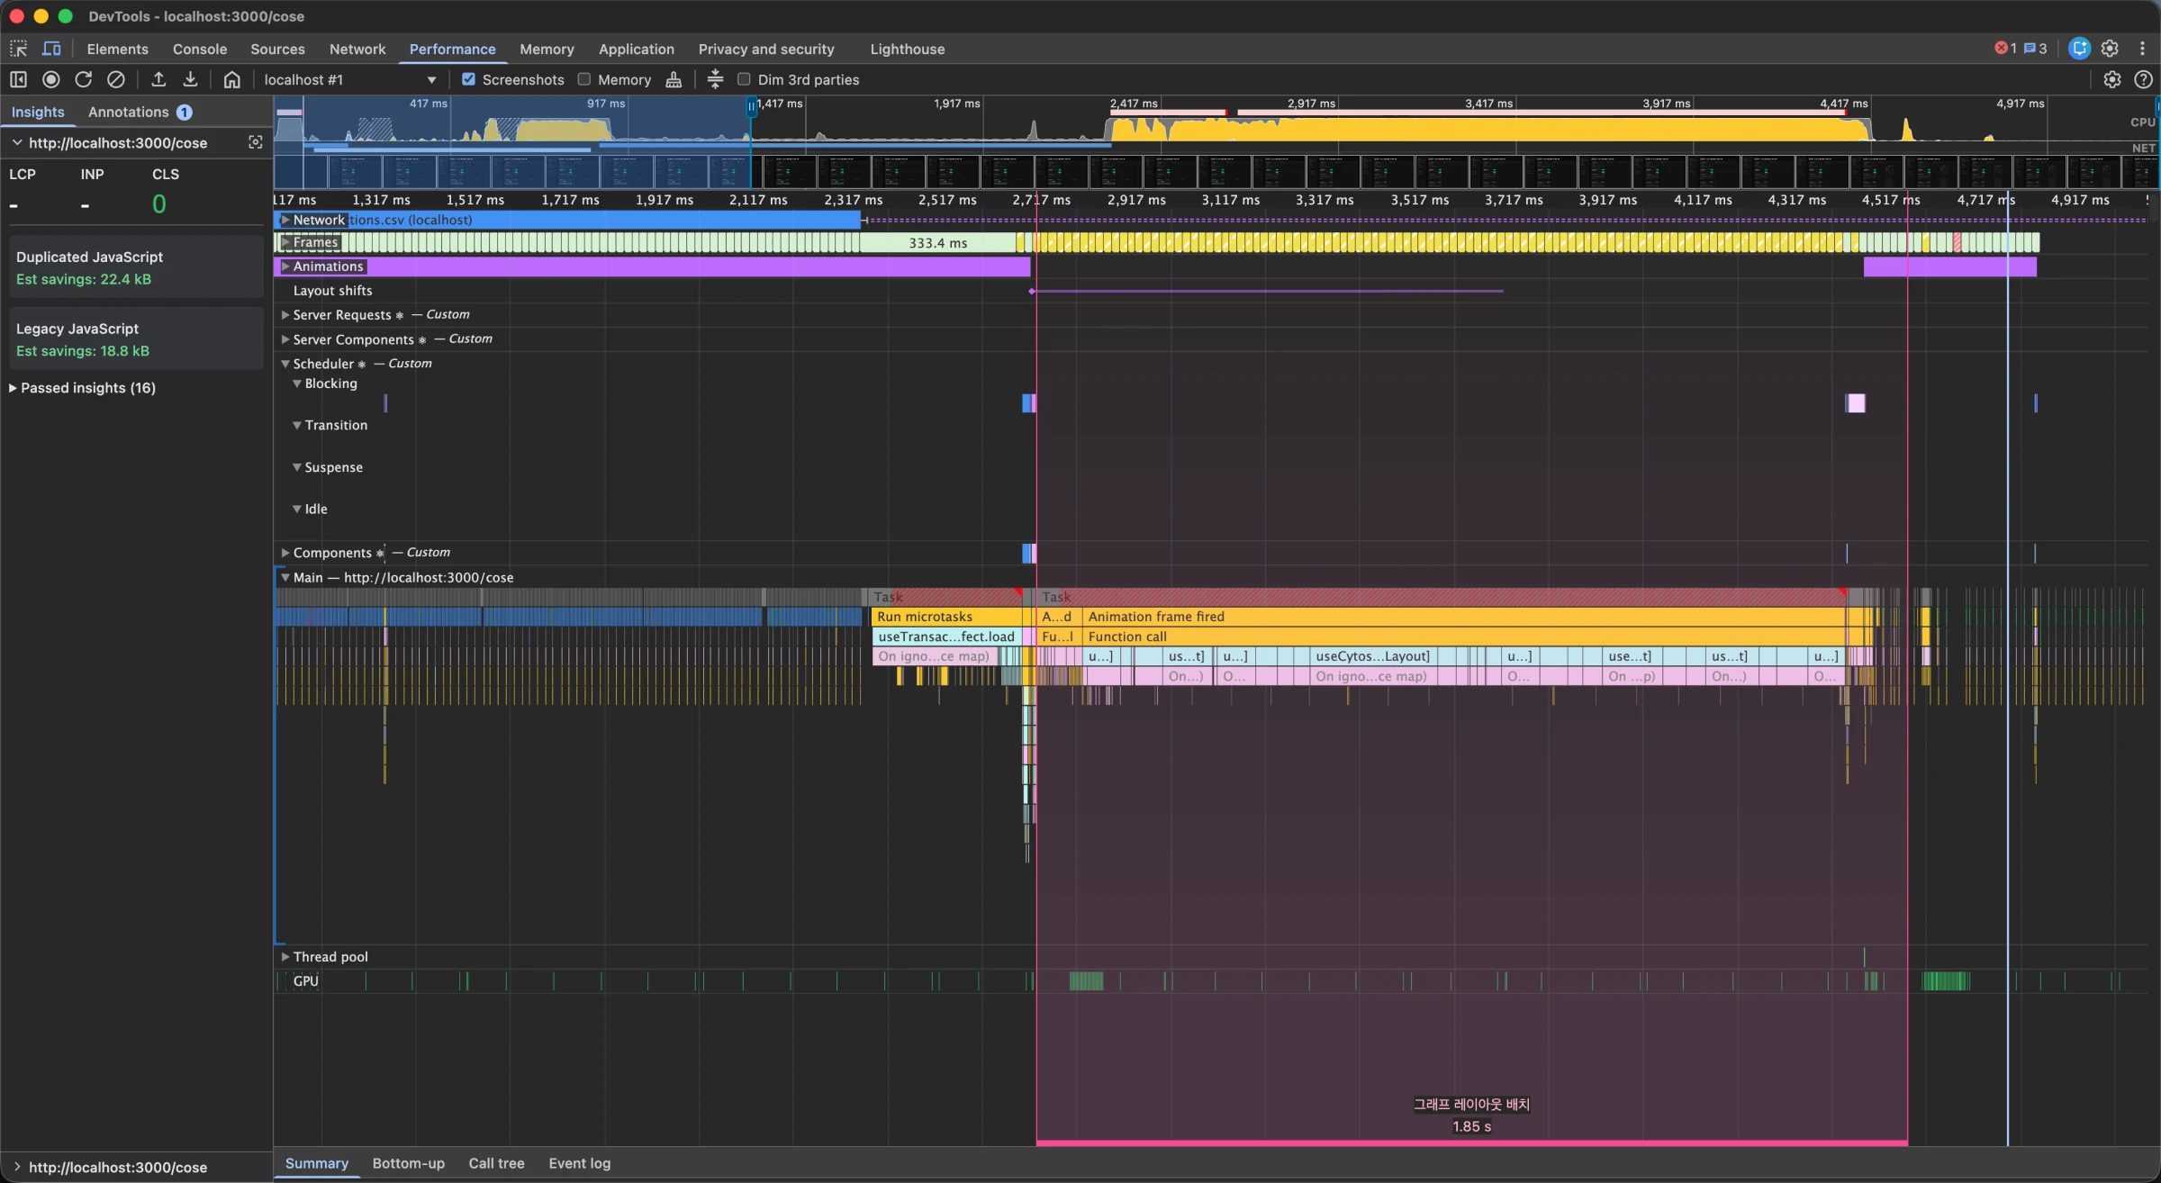2161x1183 pixels.
Task: Click the reload and record icon
Action: [x=84, y=79]
